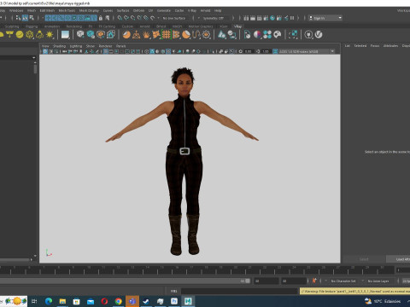The image size is (410, 307).
Task: Click the white palette shelf icon
Action: click(x=278, y=35)
